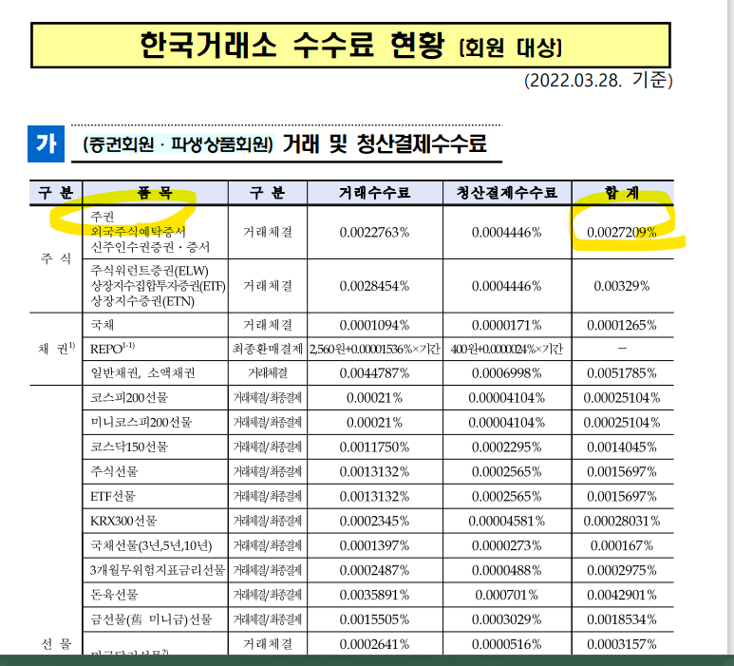Viewport: 734px width, 666px height.
Task: Click the total '0.0001265%'
Action: [622, 325]
